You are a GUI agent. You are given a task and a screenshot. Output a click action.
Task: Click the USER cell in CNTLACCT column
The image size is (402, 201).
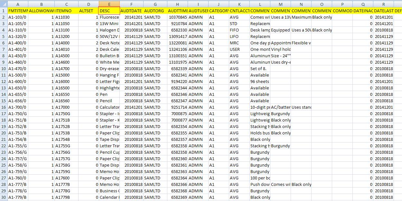tap(239, 49)
